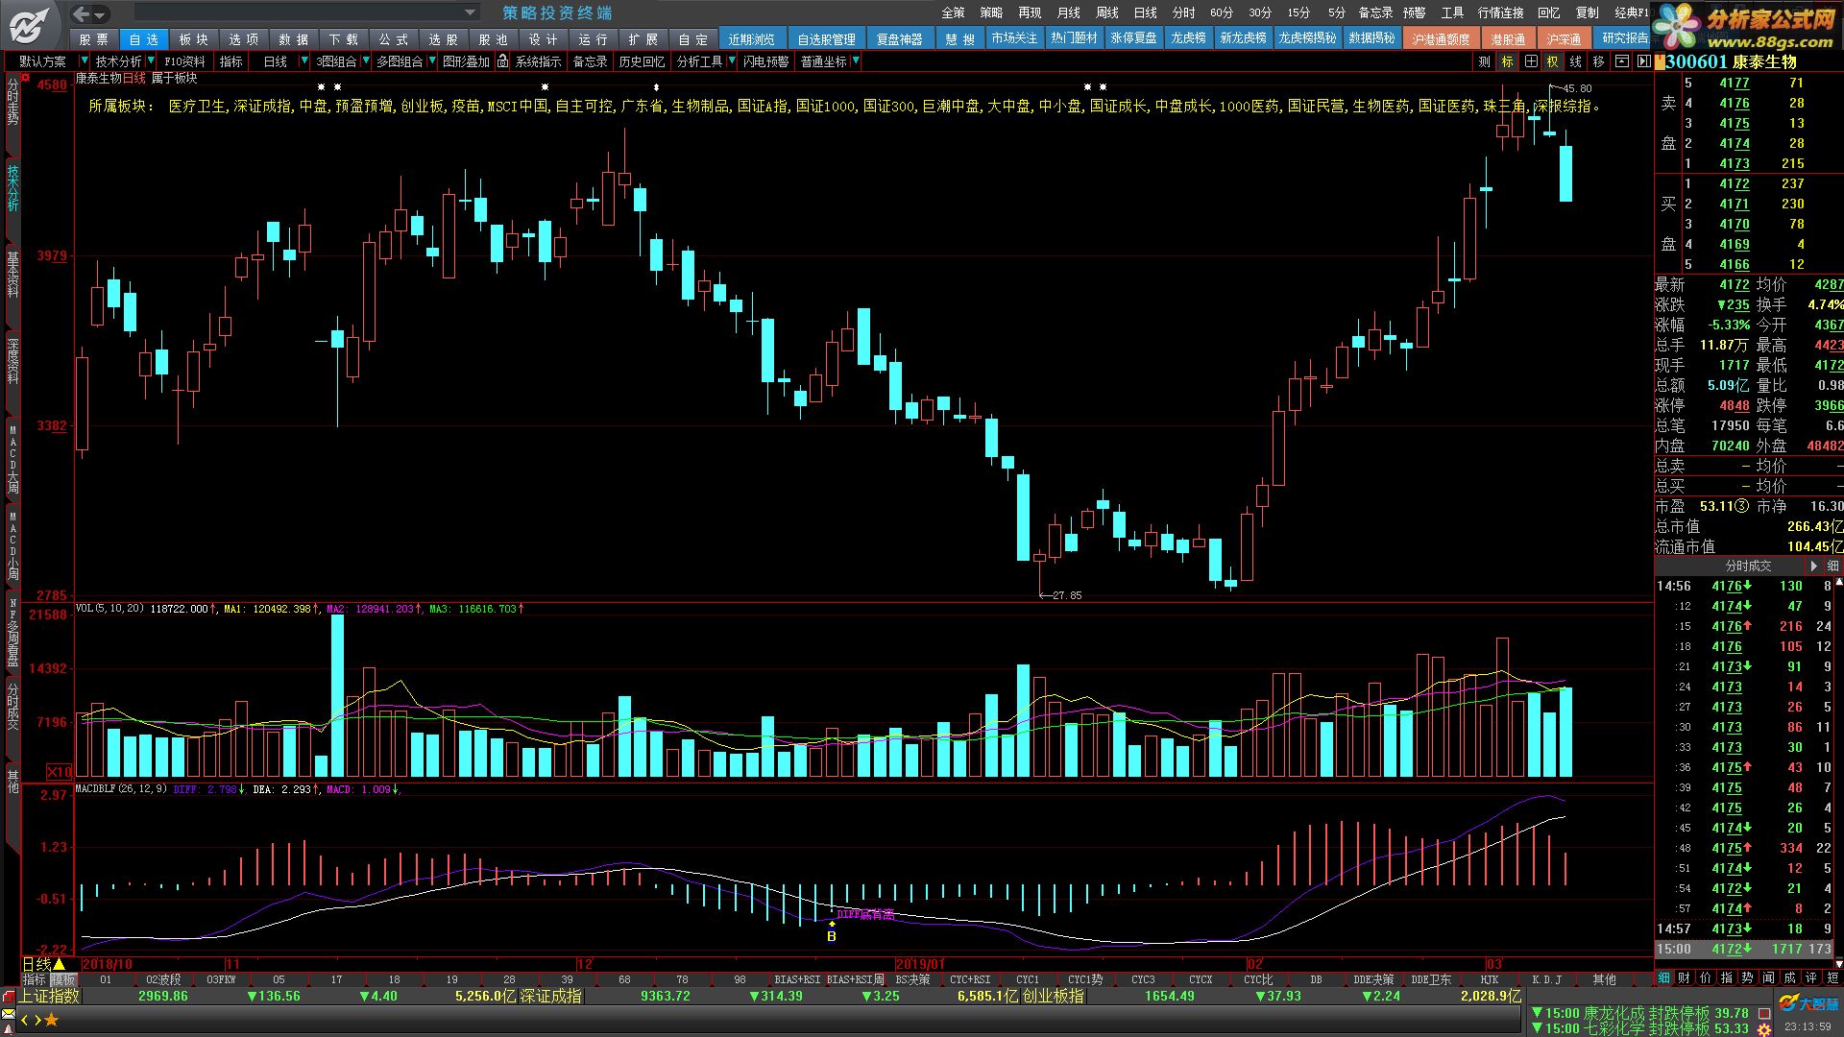Open the 工具 menu

click(x=1452, y=12)
